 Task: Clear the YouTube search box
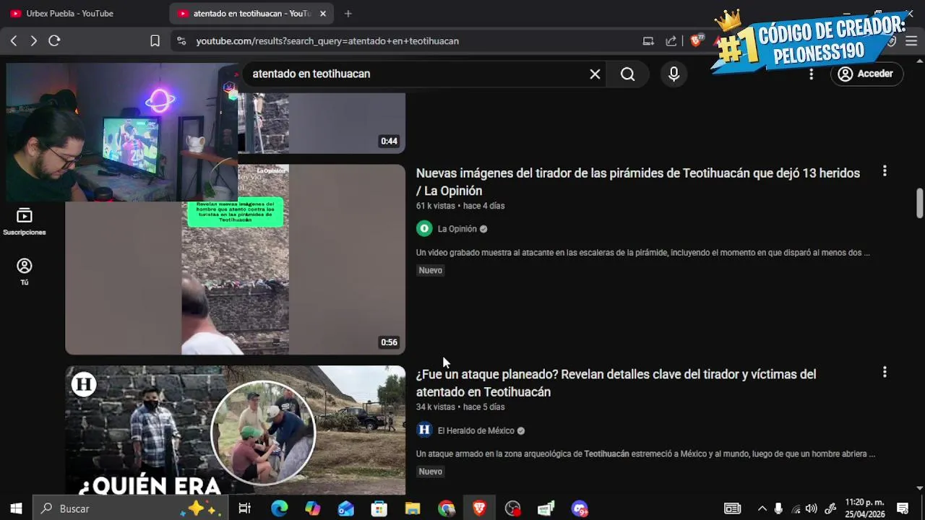click(595, 74)
